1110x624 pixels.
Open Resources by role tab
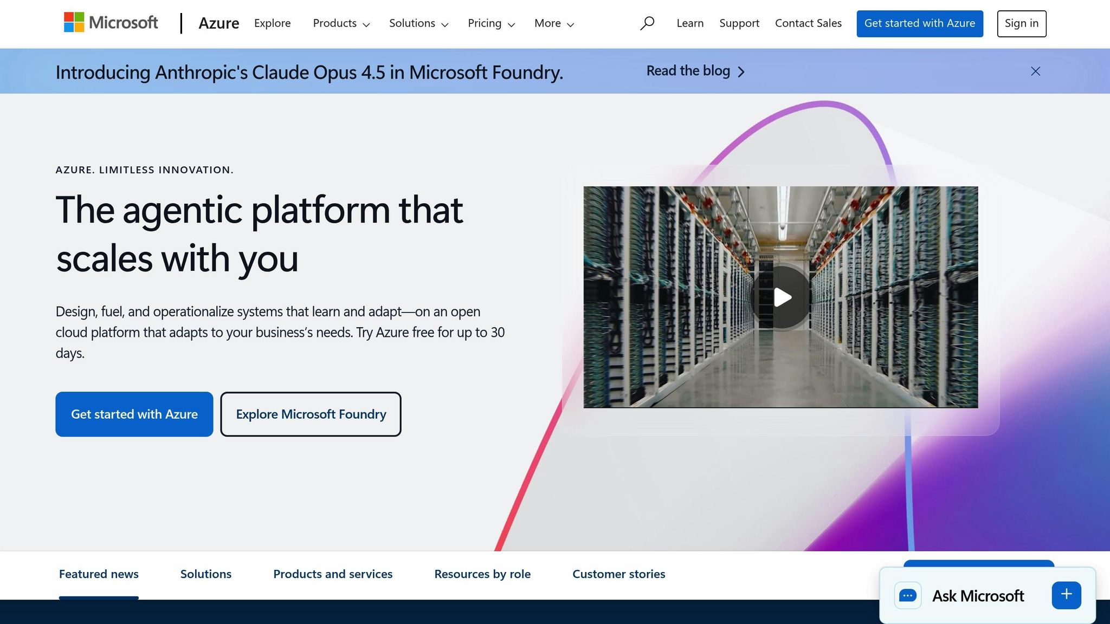click(x=482, y=574)
